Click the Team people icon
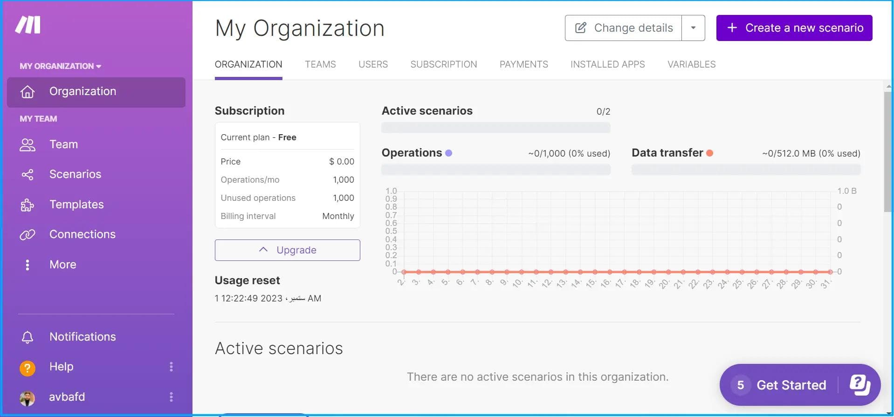The width and height of the screenshot is (894, 417). coord(28,145)
